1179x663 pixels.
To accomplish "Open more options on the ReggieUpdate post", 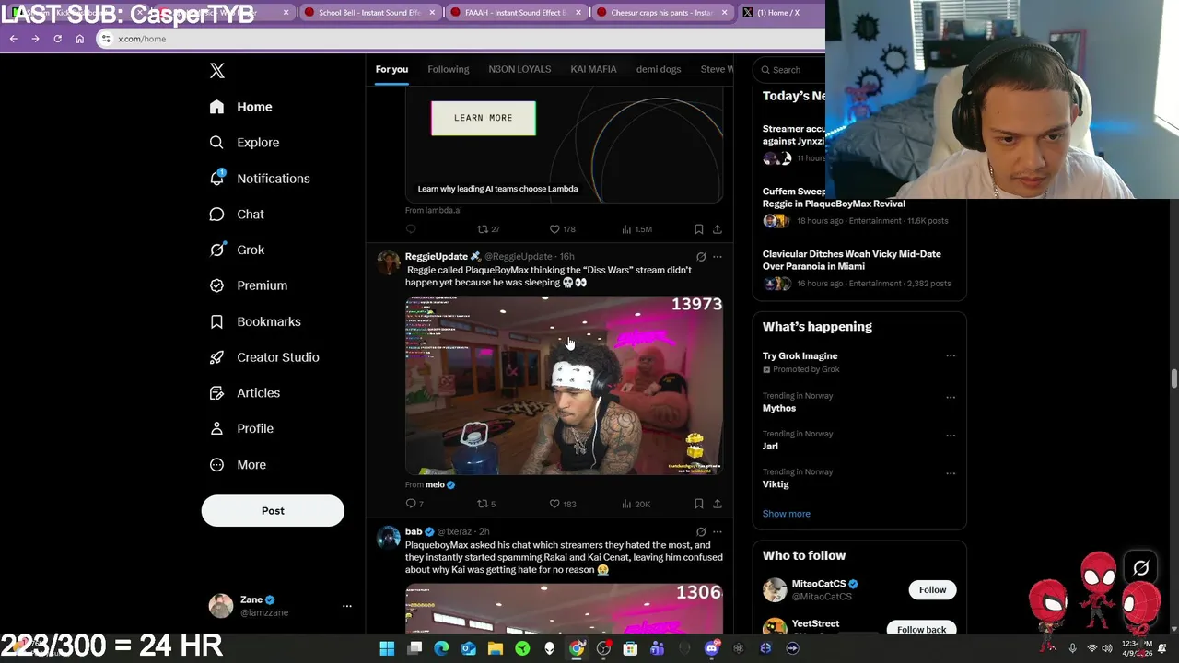I will [x=718, y=257].
